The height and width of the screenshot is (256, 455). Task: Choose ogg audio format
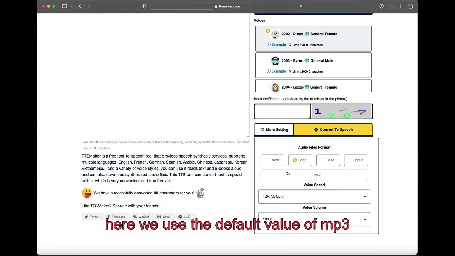coord(300,160)
